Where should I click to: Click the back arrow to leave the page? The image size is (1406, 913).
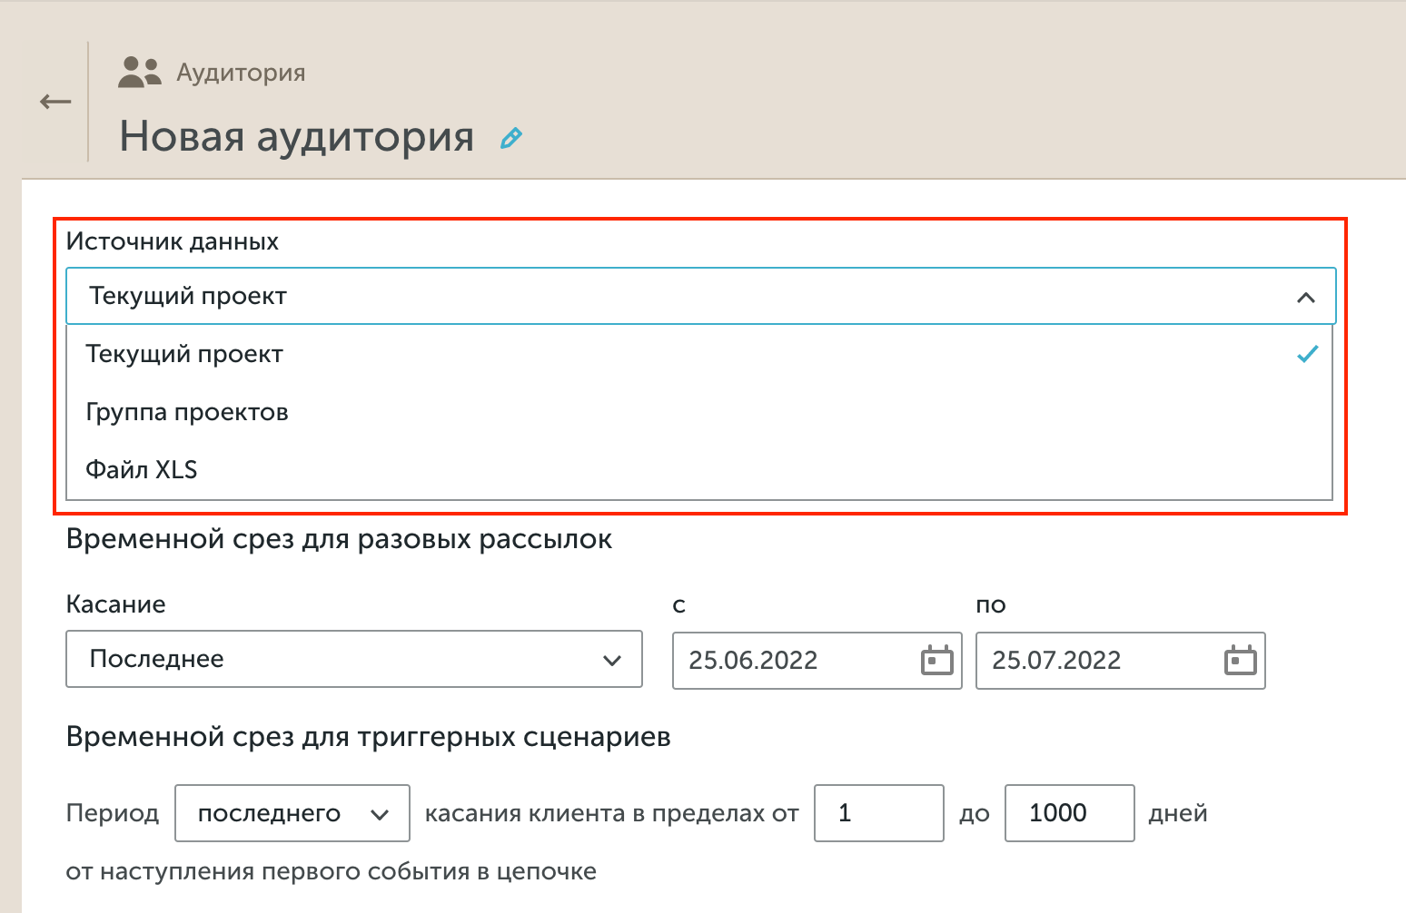[54, 102]
